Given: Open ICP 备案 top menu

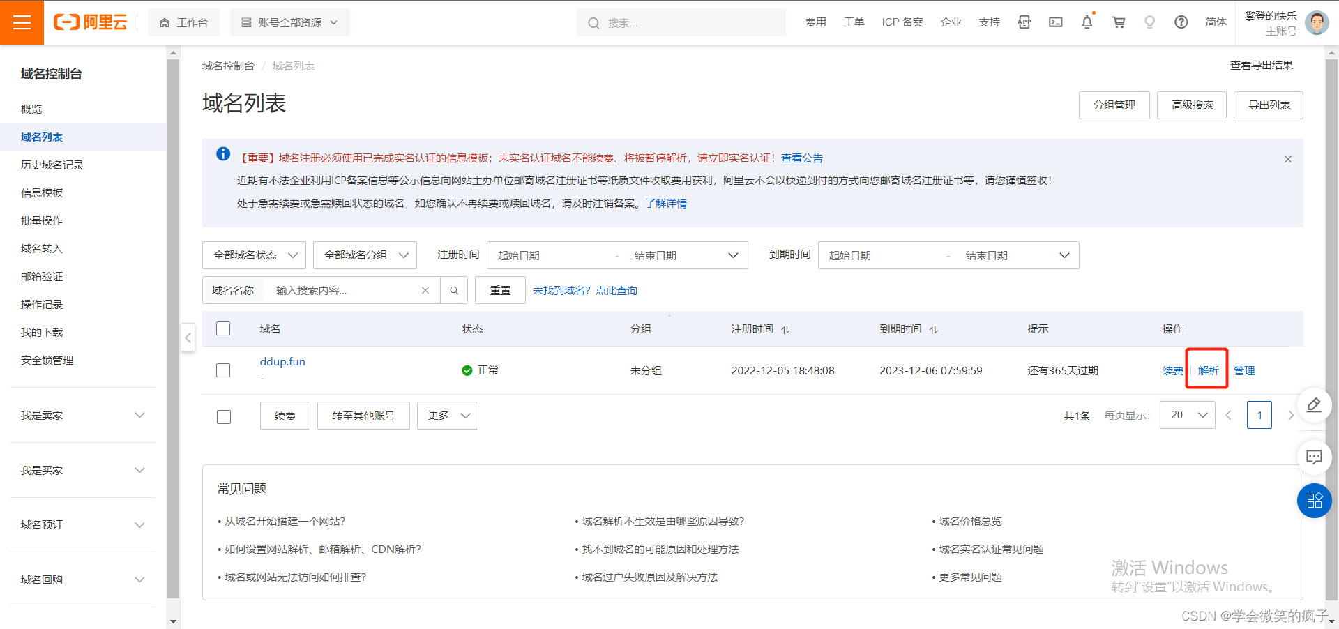Looking at the screenshot, I should tap(902, 22).
